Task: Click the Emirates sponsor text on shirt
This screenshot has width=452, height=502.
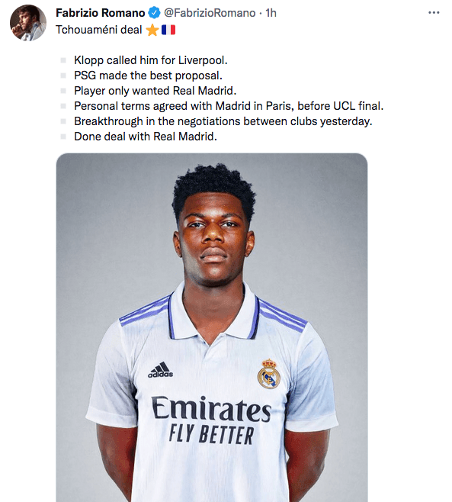Action: click(x=211, y=409)
